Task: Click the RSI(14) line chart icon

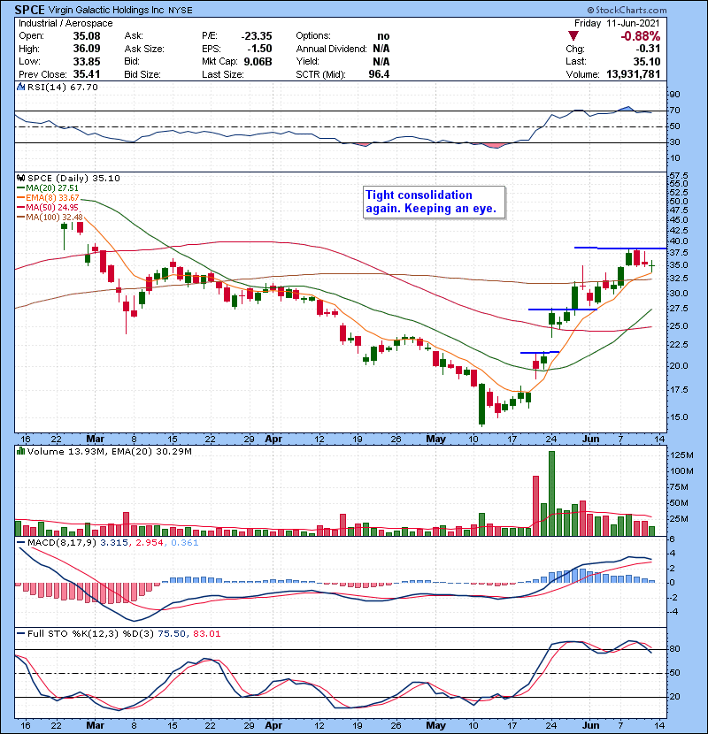Action: coord(20,87)
